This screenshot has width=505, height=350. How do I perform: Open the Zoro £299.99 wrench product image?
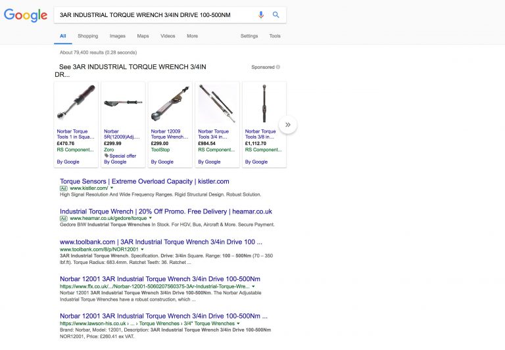[123, 103]
